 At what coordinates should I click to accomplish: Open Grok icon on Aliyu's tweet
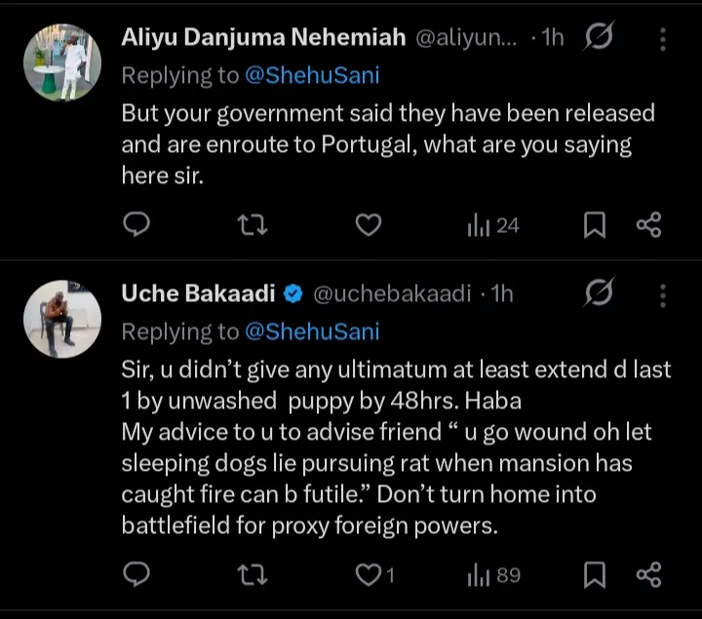click(x=598, y=39)
